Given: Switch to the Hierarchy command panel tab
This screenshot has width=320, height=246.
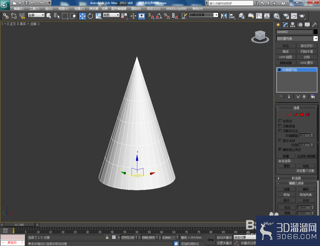Looking at the screenshot, I should point(293,25).
